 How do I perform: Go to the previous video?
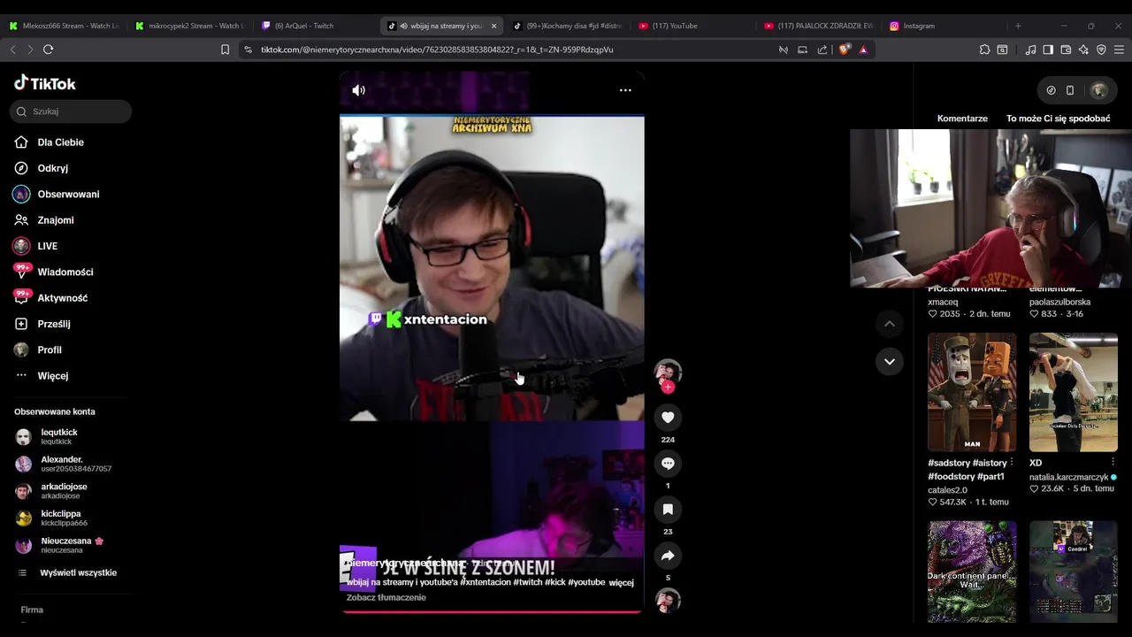click(890, 324)
